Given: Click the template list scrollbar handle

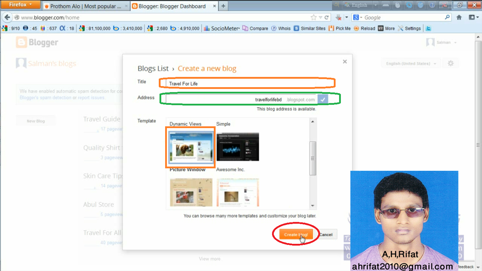Looking at the screenshot, I should (313, 158).
